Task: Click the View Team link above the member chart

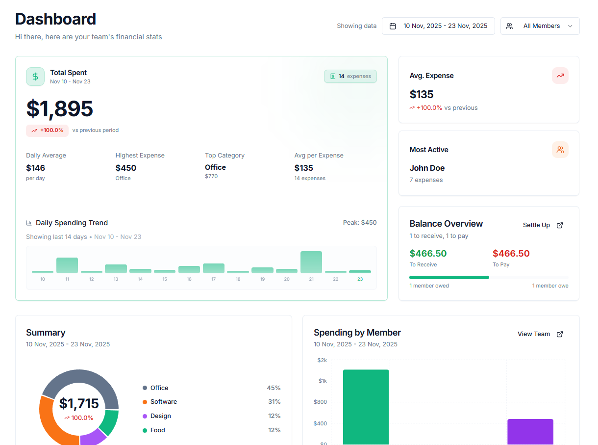Action: [533, 334]
